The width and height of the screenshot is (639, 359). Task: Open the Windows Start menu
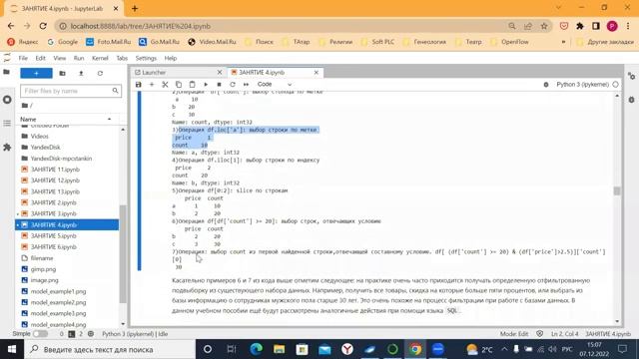pyautogui.click(x=11, y=349)
